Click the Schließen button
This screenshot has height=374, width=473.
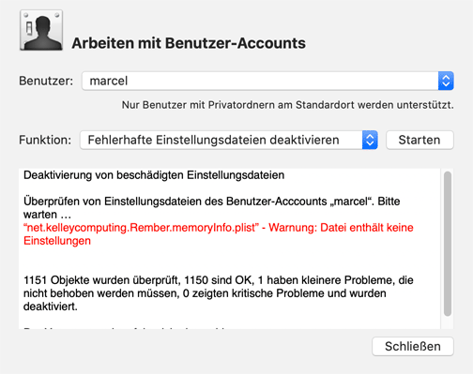413,346
